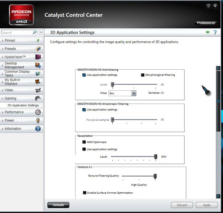Viewport: 223px width, 213px height.
Task: Click the Desktop Management icon
Action: [x=38, y=65]
